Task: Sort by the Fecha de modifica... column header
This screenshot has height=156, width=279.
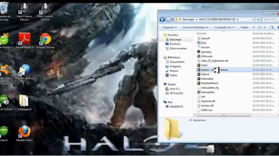Action: 264,33
